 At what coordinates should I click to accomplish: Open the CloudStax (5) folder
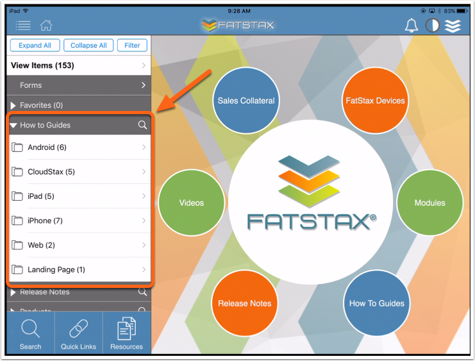tap(80, 172)
